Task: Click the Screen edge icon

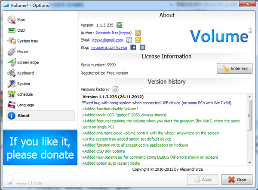Action: (12, 62)
